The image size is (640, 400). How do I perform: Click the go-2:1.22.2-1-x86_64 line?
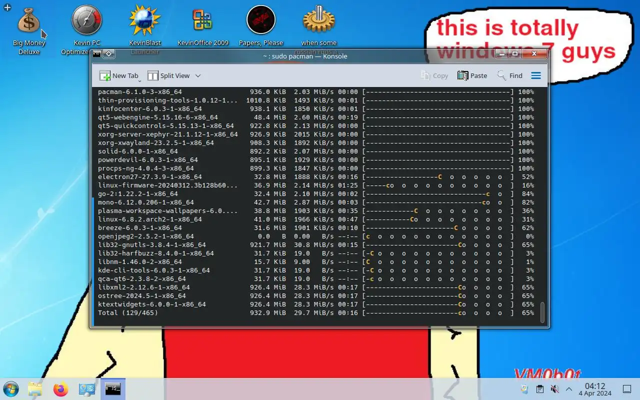pos(316,194)
